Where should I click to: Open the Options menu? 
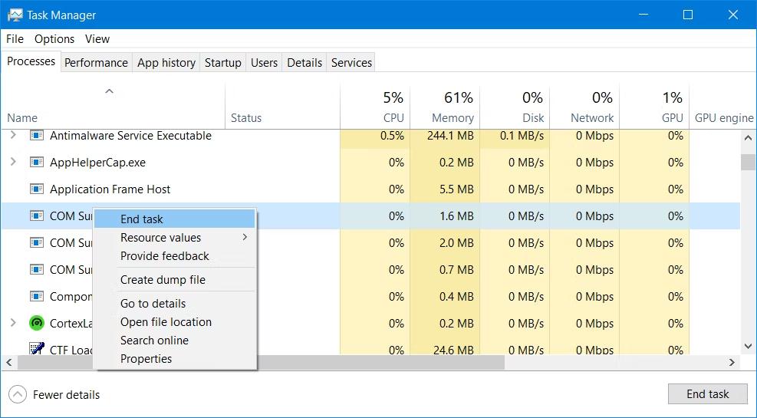pos(54,39)
